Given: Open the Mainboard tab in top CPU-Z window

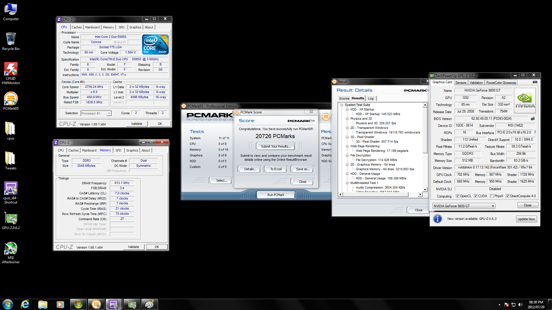Looking at the screenshot, I should pyautogui.click(x=92, y=27).
